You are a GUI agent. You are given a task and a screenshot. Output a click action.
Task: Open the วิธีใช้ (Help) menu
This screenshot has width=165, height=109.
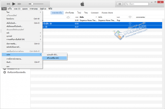(x=50, y=9)
